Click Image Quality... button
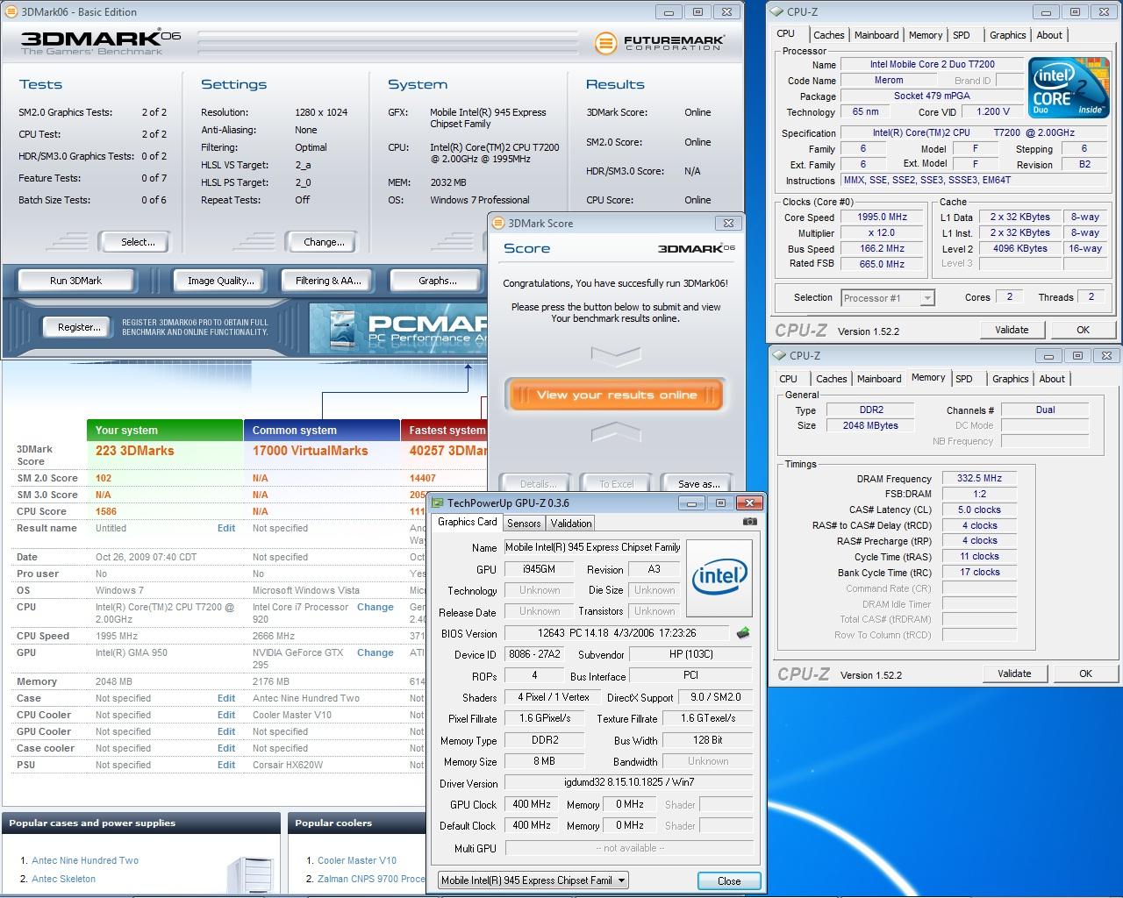1123x898 pixels. click(220, 281)
